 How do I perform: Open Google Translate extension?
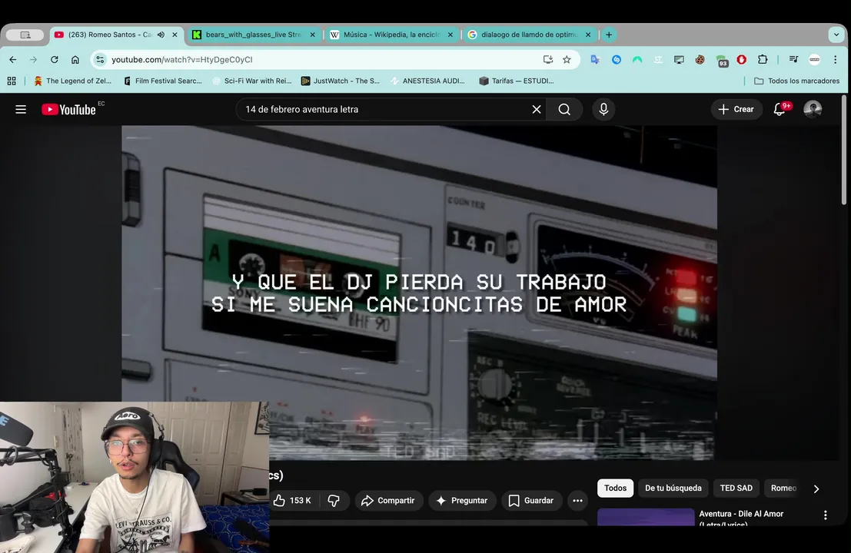(595, 60)
